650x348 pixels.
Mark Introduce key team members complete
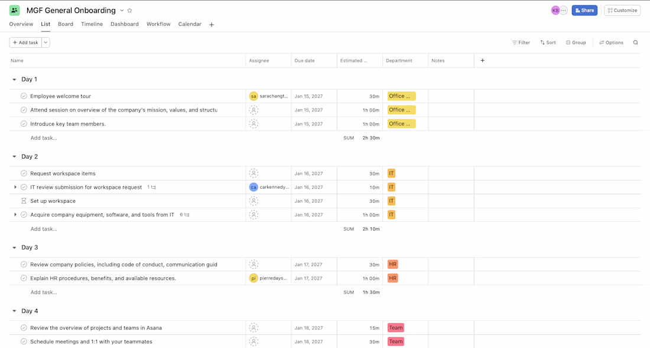click(x=24, y=124)
